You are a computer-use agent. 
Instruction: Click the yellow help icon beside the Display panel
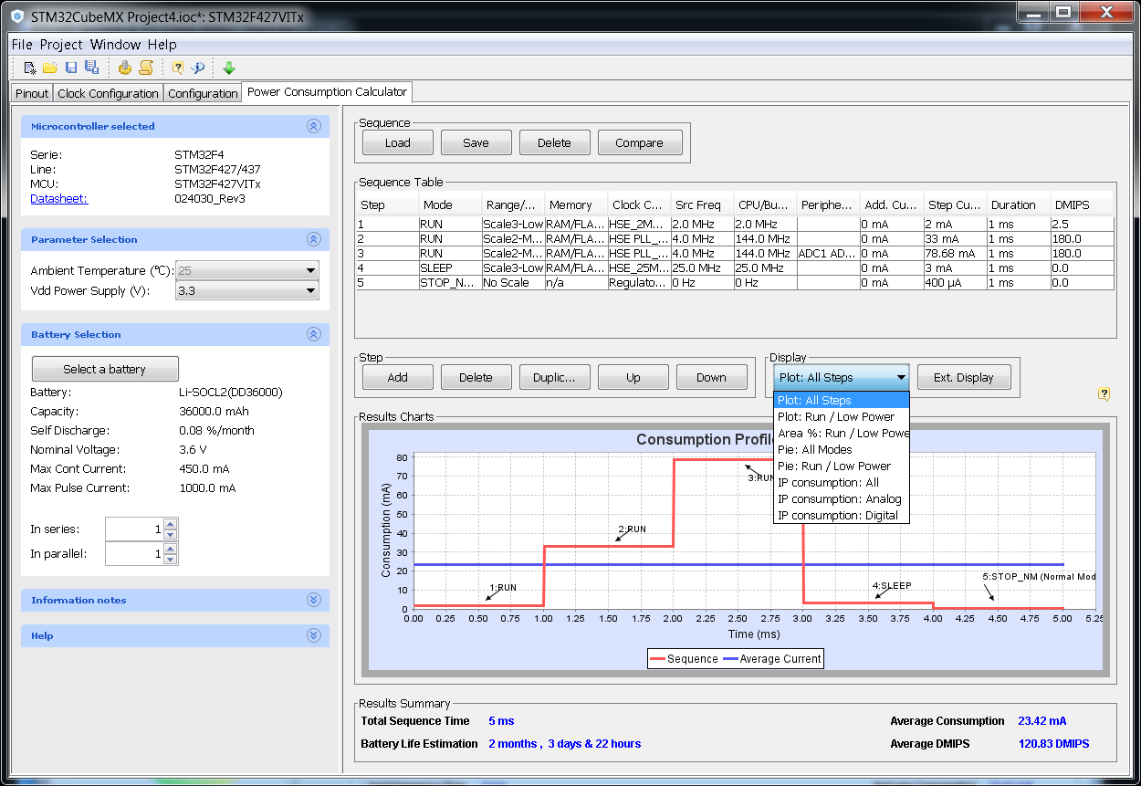click(x=1104, y=394)
